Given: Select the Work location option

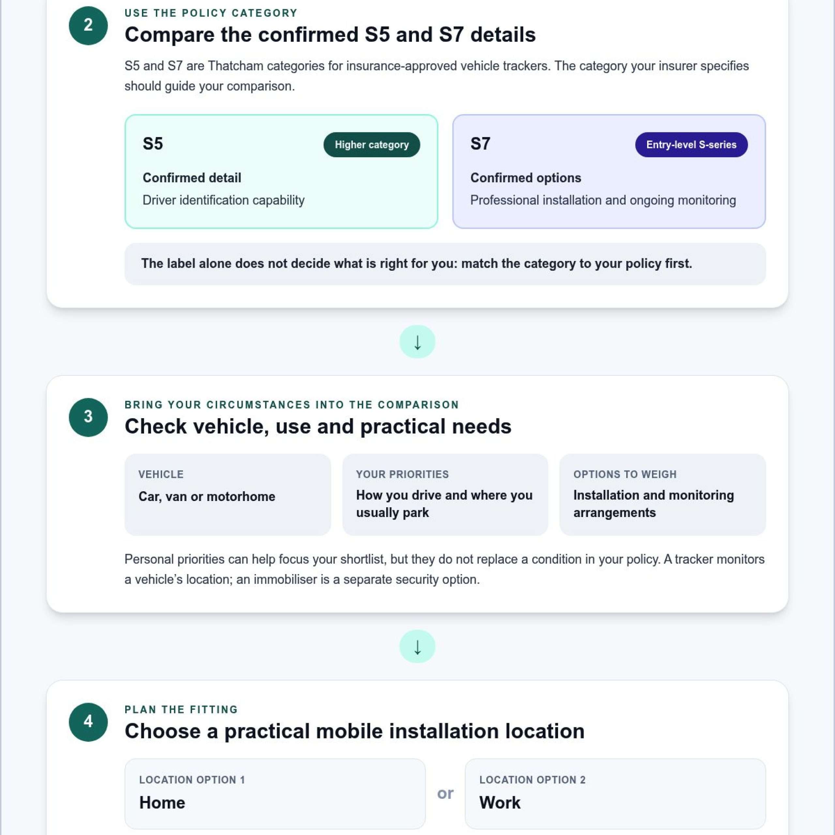Looking at the screenshot, I should pos(615,794).
